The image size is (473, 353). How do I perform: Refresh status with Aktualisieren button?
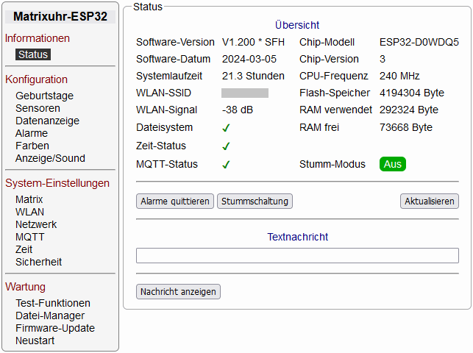[x=430, y=201]
